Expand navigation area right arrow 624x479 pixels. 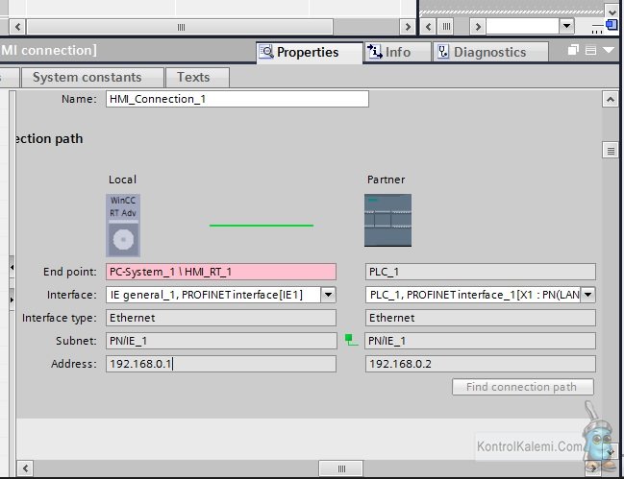click(12, 299)
